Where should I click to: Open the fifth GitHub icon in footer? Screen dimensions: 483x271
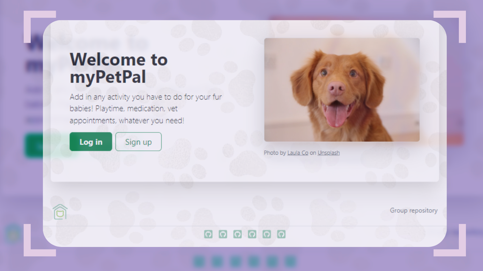pos(267,234)
